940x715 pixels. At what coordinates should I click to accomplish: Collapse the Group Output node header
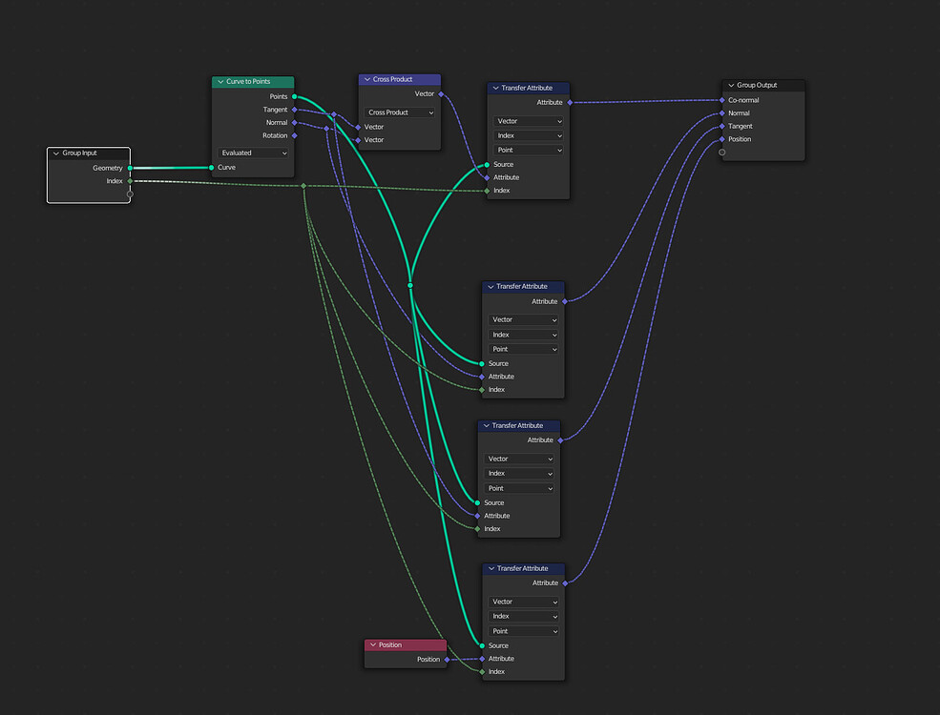(x=730, y=85)
